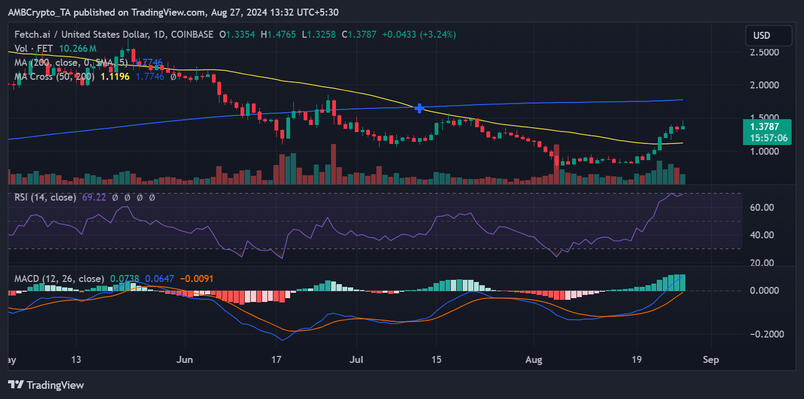Click the TradingView logo at bottom left
The height and width of the screenshot is (399, 804).
(46, 385)
